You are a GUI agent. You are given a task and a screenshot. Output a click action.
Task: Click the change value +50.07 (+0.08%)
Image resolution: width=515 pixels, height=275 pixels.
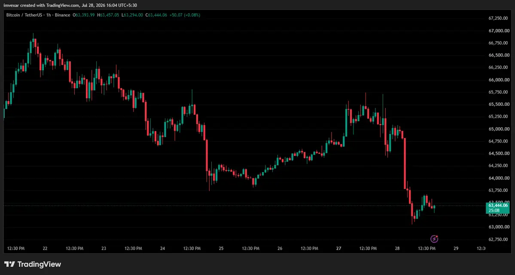[185, 15]
